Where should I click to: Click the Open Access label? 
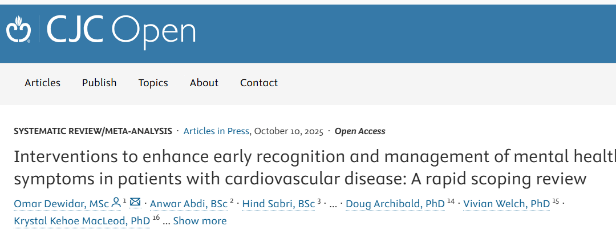coord(360,131)
